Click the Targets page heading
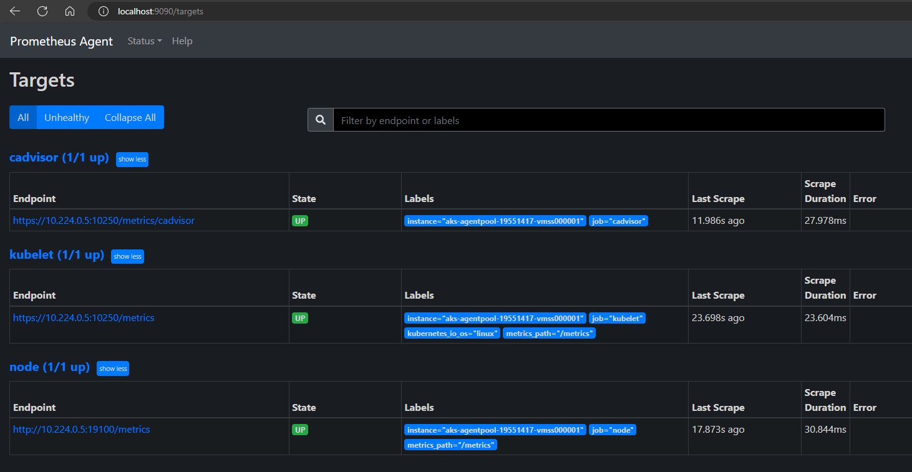The image size is (912, 472). pyautogui.click(x=42, y=80)
